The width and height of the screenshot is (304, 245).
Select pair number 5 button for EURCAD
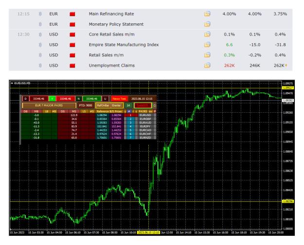click(x=130, y=130)
